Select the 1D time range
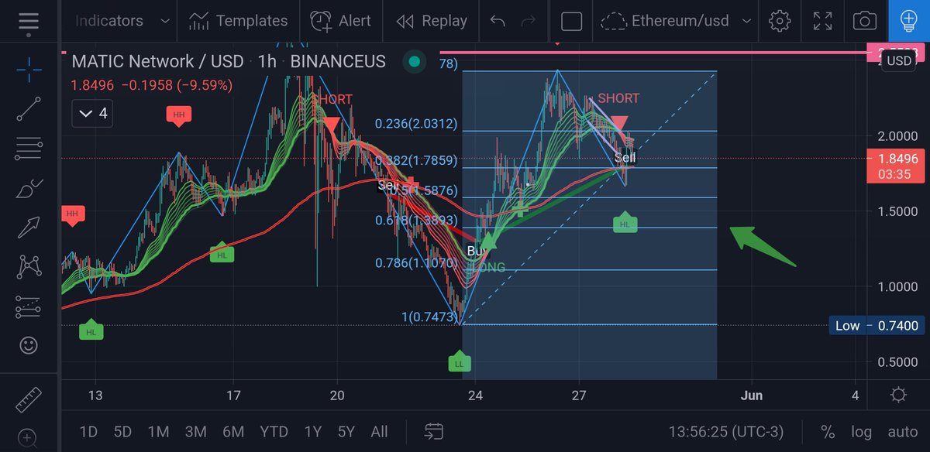Image resolution: width=930 pixels, height=452 pixels. (x=88, y=431)
